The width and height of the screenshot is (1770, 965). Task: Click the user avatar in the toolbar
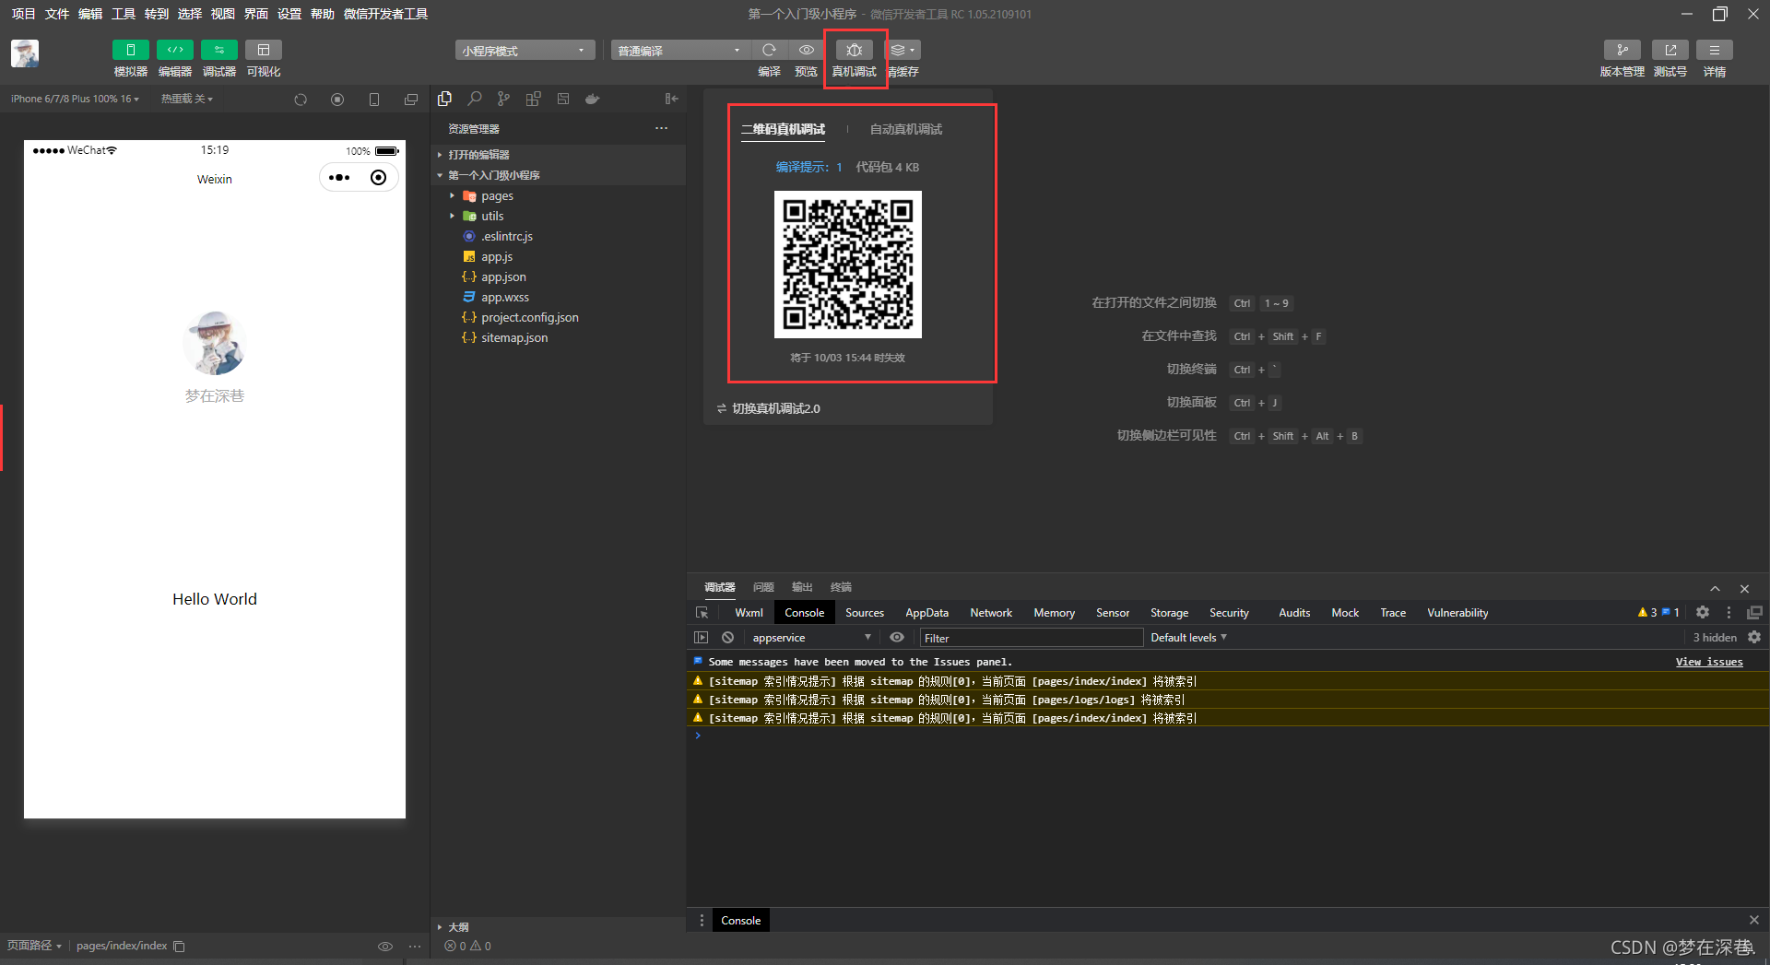(x=25, y=53)
